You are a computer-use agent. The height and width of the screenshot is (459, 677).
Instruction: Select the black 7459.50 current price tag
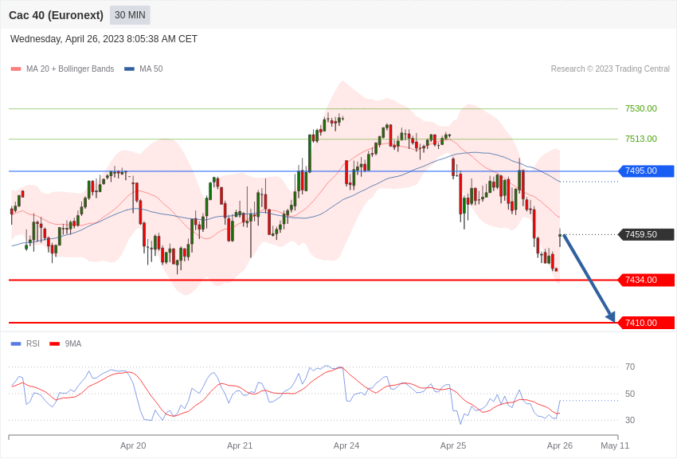[x=647, y=234]
